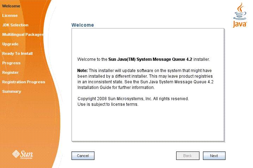
Task: Select the Welcome step in sidebar
Action: [x=11, y=6]
